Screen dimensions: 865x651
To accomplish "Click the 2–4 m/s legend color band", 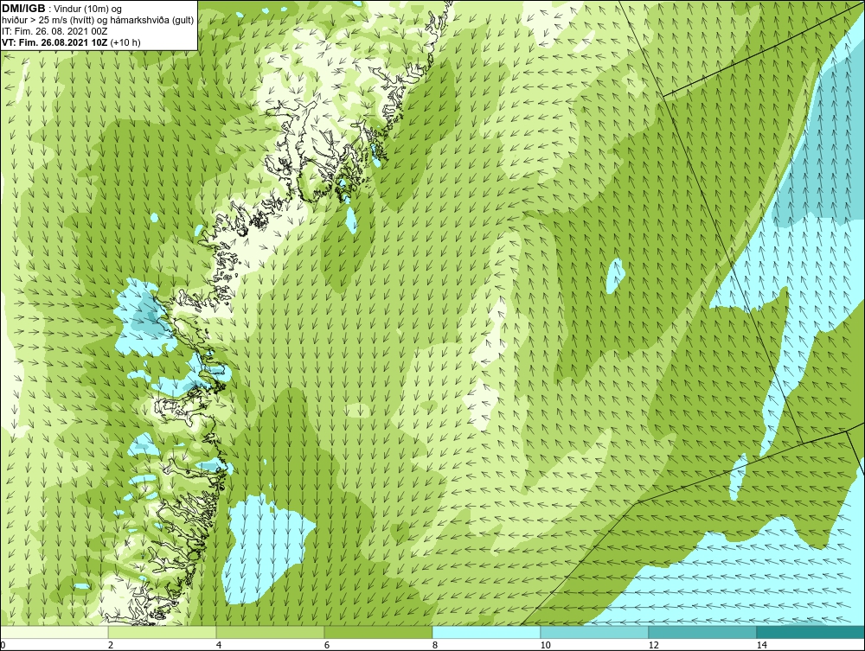I will tap(163, 632).
